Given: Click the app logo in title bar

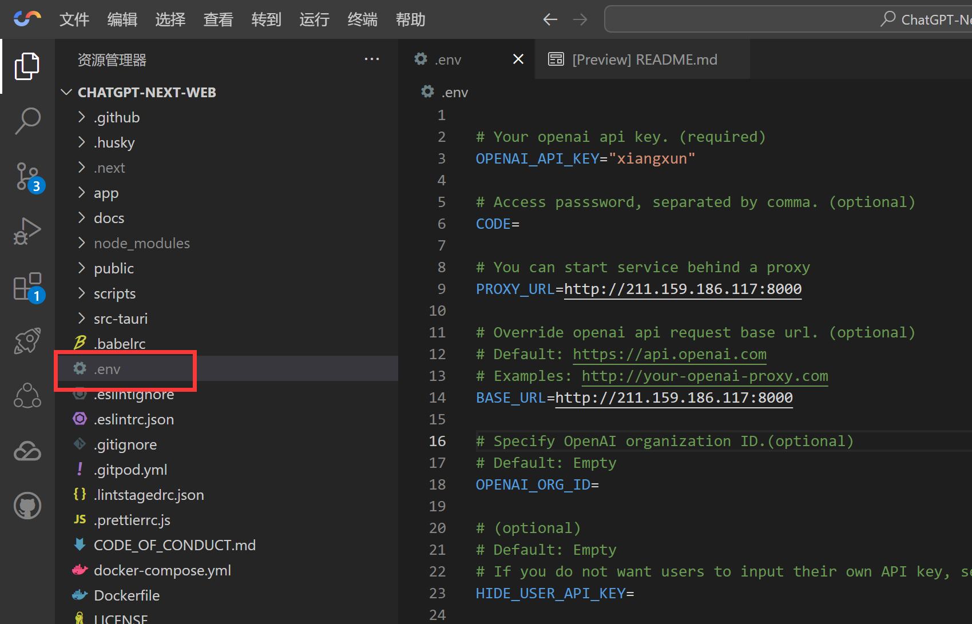Looking at the screenshot, I should 27,19.
